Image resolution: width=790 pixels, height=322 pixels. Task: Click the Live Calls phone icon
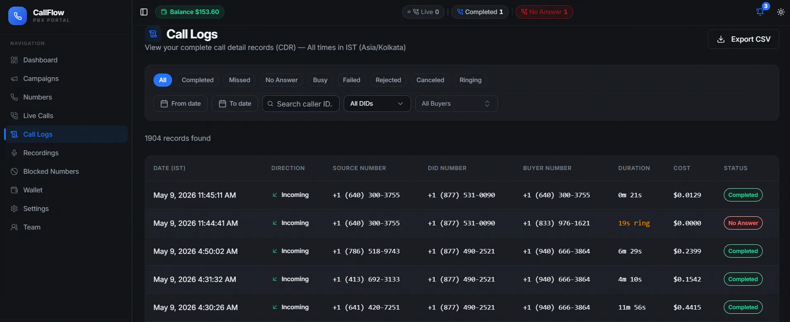[14, 116]
